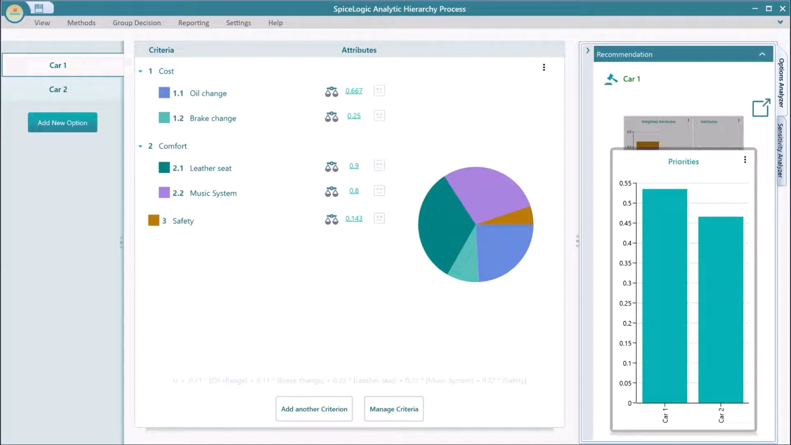Click the purple Music System color swatch
Screen dimensions: 791x445
[164, 192]
